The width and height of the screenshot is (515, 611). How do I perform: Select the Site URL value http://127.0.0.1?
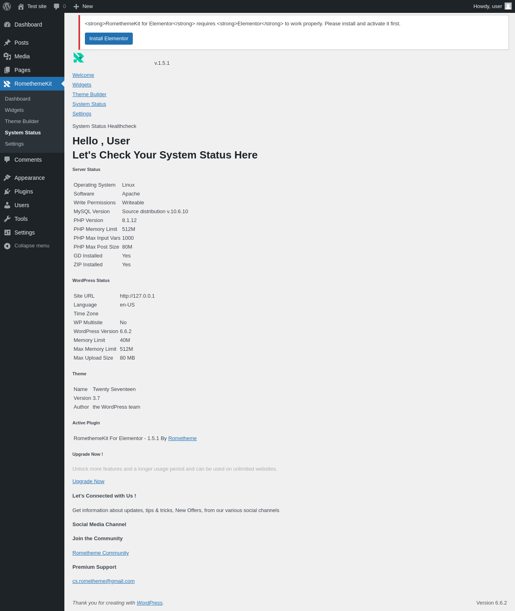click(x=137, y=296)
